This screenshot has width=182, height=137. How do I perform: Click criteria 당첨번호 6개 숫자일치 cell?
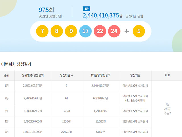pyautogui.click(x=135, y=86)
